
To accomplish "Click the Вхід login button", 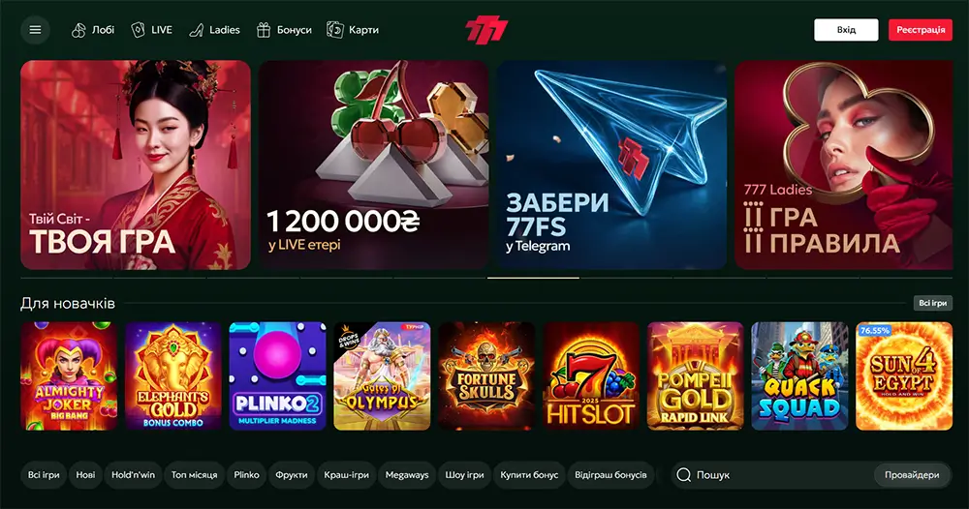I will (846, 30).
